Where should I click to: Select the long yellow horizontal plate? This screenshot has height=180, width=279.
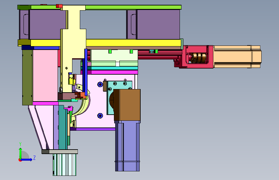100,43
